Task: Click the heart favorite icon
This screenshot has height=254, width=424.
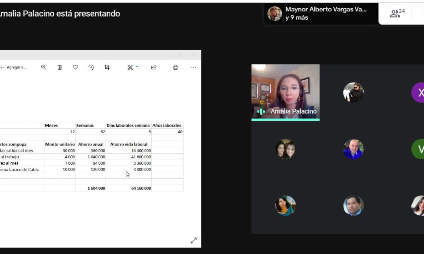Action: click(76, 67)
